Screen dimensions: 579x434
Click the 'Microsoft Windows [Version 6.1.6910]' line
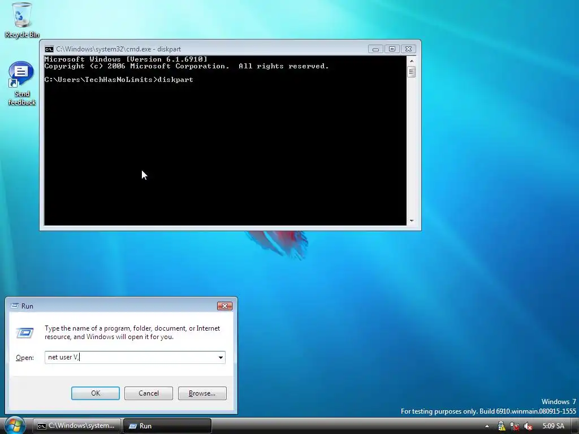(126, 59)
